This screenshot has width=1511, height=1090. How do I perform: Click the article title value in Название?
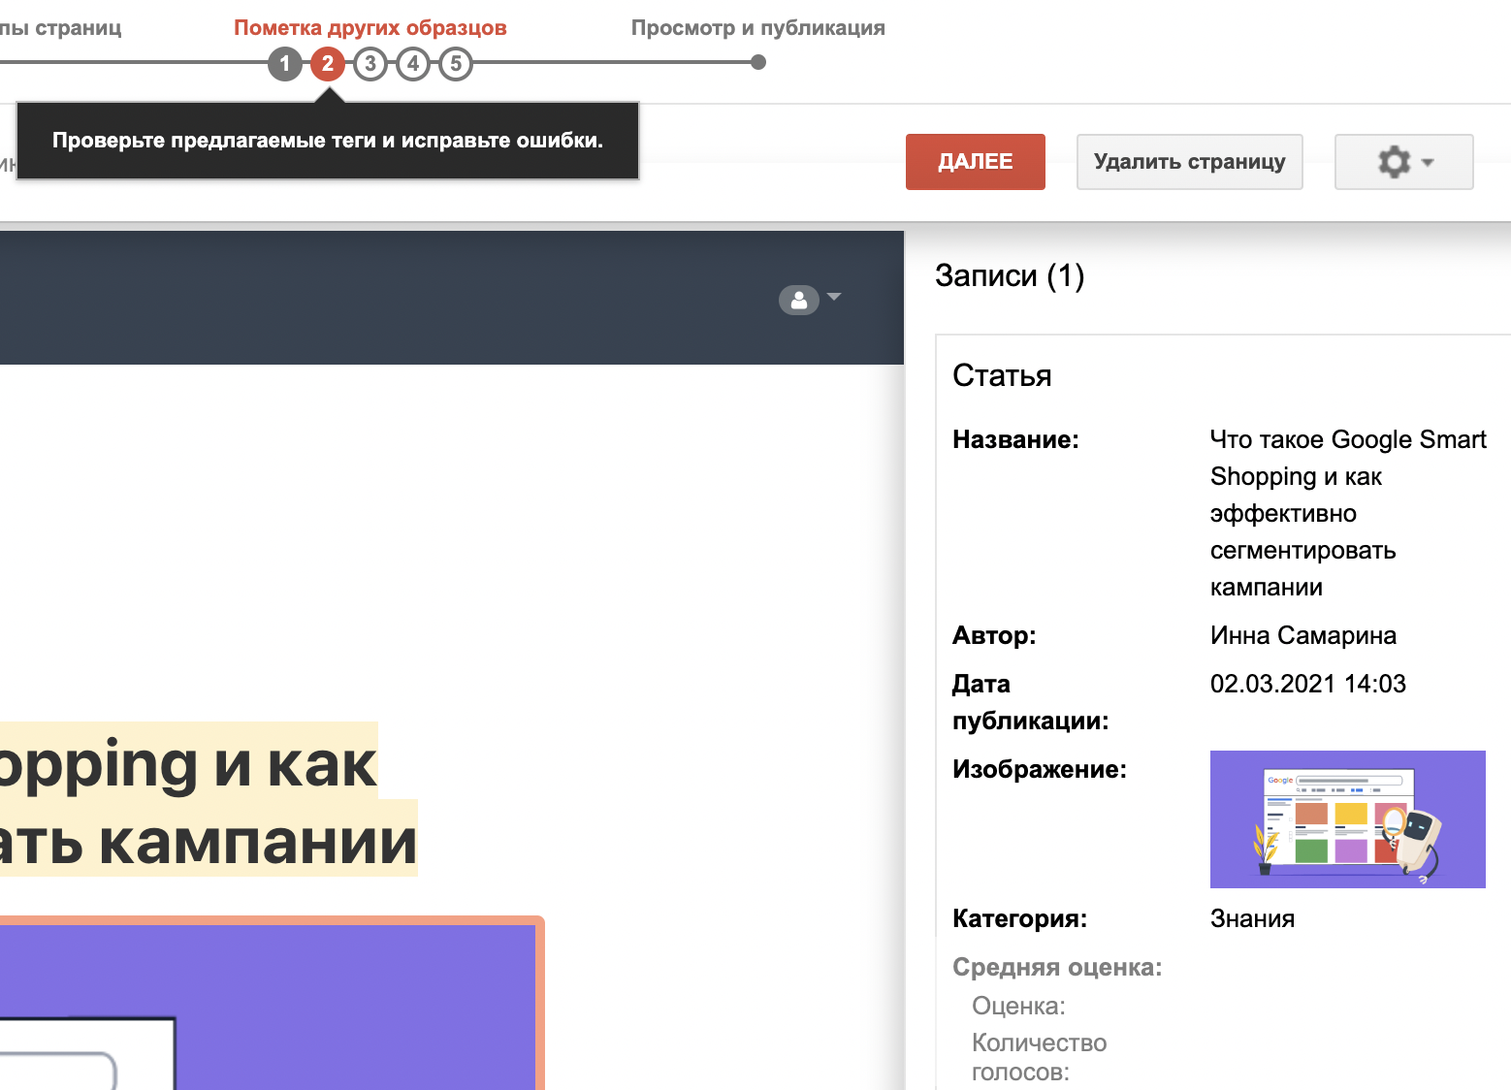(1346, 513)
